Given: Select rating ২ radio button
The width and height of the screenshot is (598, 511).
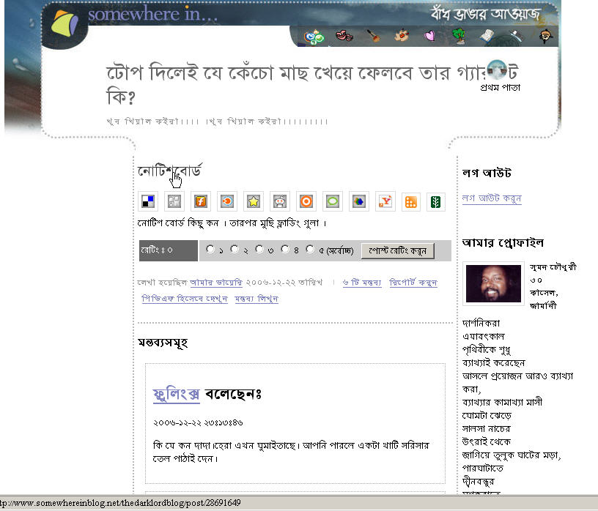Looking at the screenshot, I should pyautogui.click(x=235, y=249).
